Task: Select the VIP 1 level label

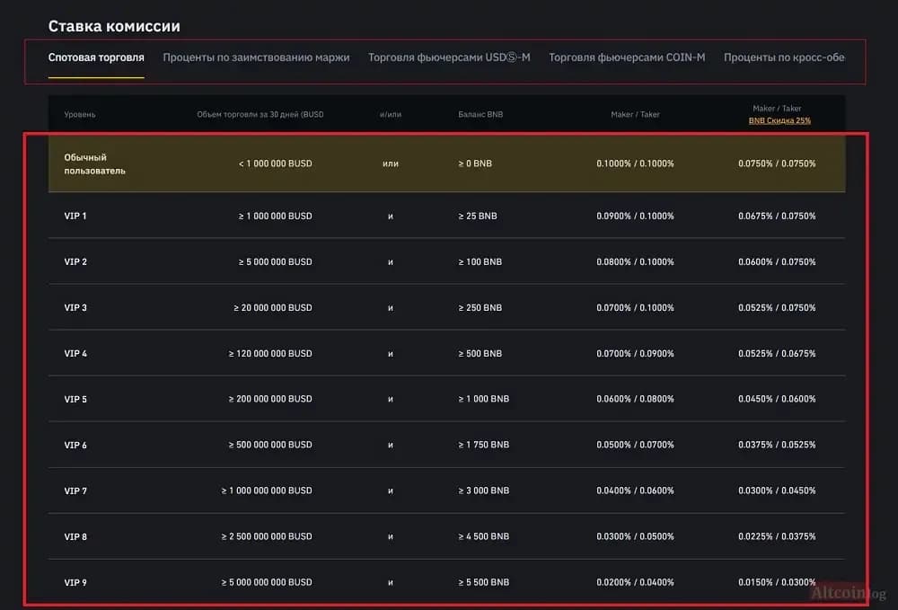Action: 75,216
